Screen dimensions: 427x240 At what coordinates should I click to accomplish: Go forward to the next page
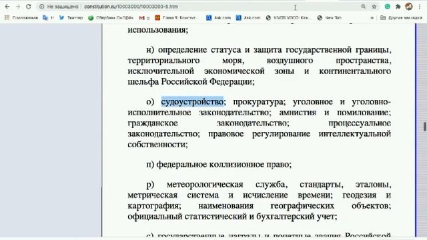pyautogui.click(x=18, y=7)
